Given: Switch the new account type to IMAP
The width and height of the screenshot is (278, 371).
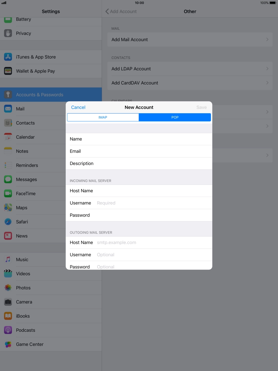Looking at the screenshot, I should pyautogui.click(x=103, y=117).
